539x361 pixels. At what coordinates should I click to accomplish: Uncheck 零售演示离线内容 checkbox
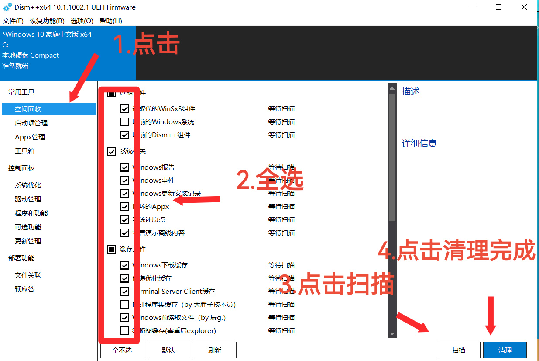click(x=125, y=233)
